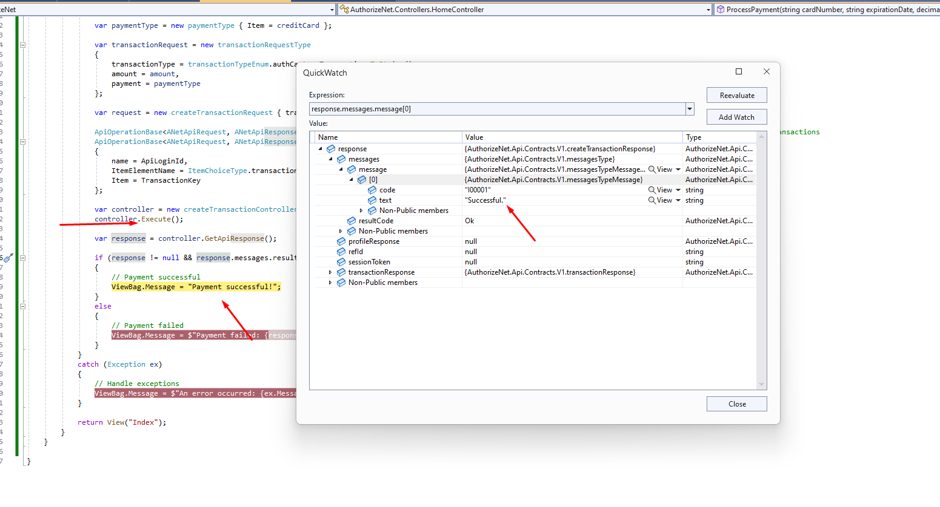Click the Expression input field
The width and height of the screenshot is (940, 507).
coord(497,109)
